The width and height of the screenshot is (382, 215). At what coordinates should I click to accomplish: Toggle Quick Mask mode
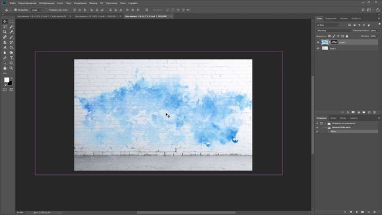[x=5, y=90]
